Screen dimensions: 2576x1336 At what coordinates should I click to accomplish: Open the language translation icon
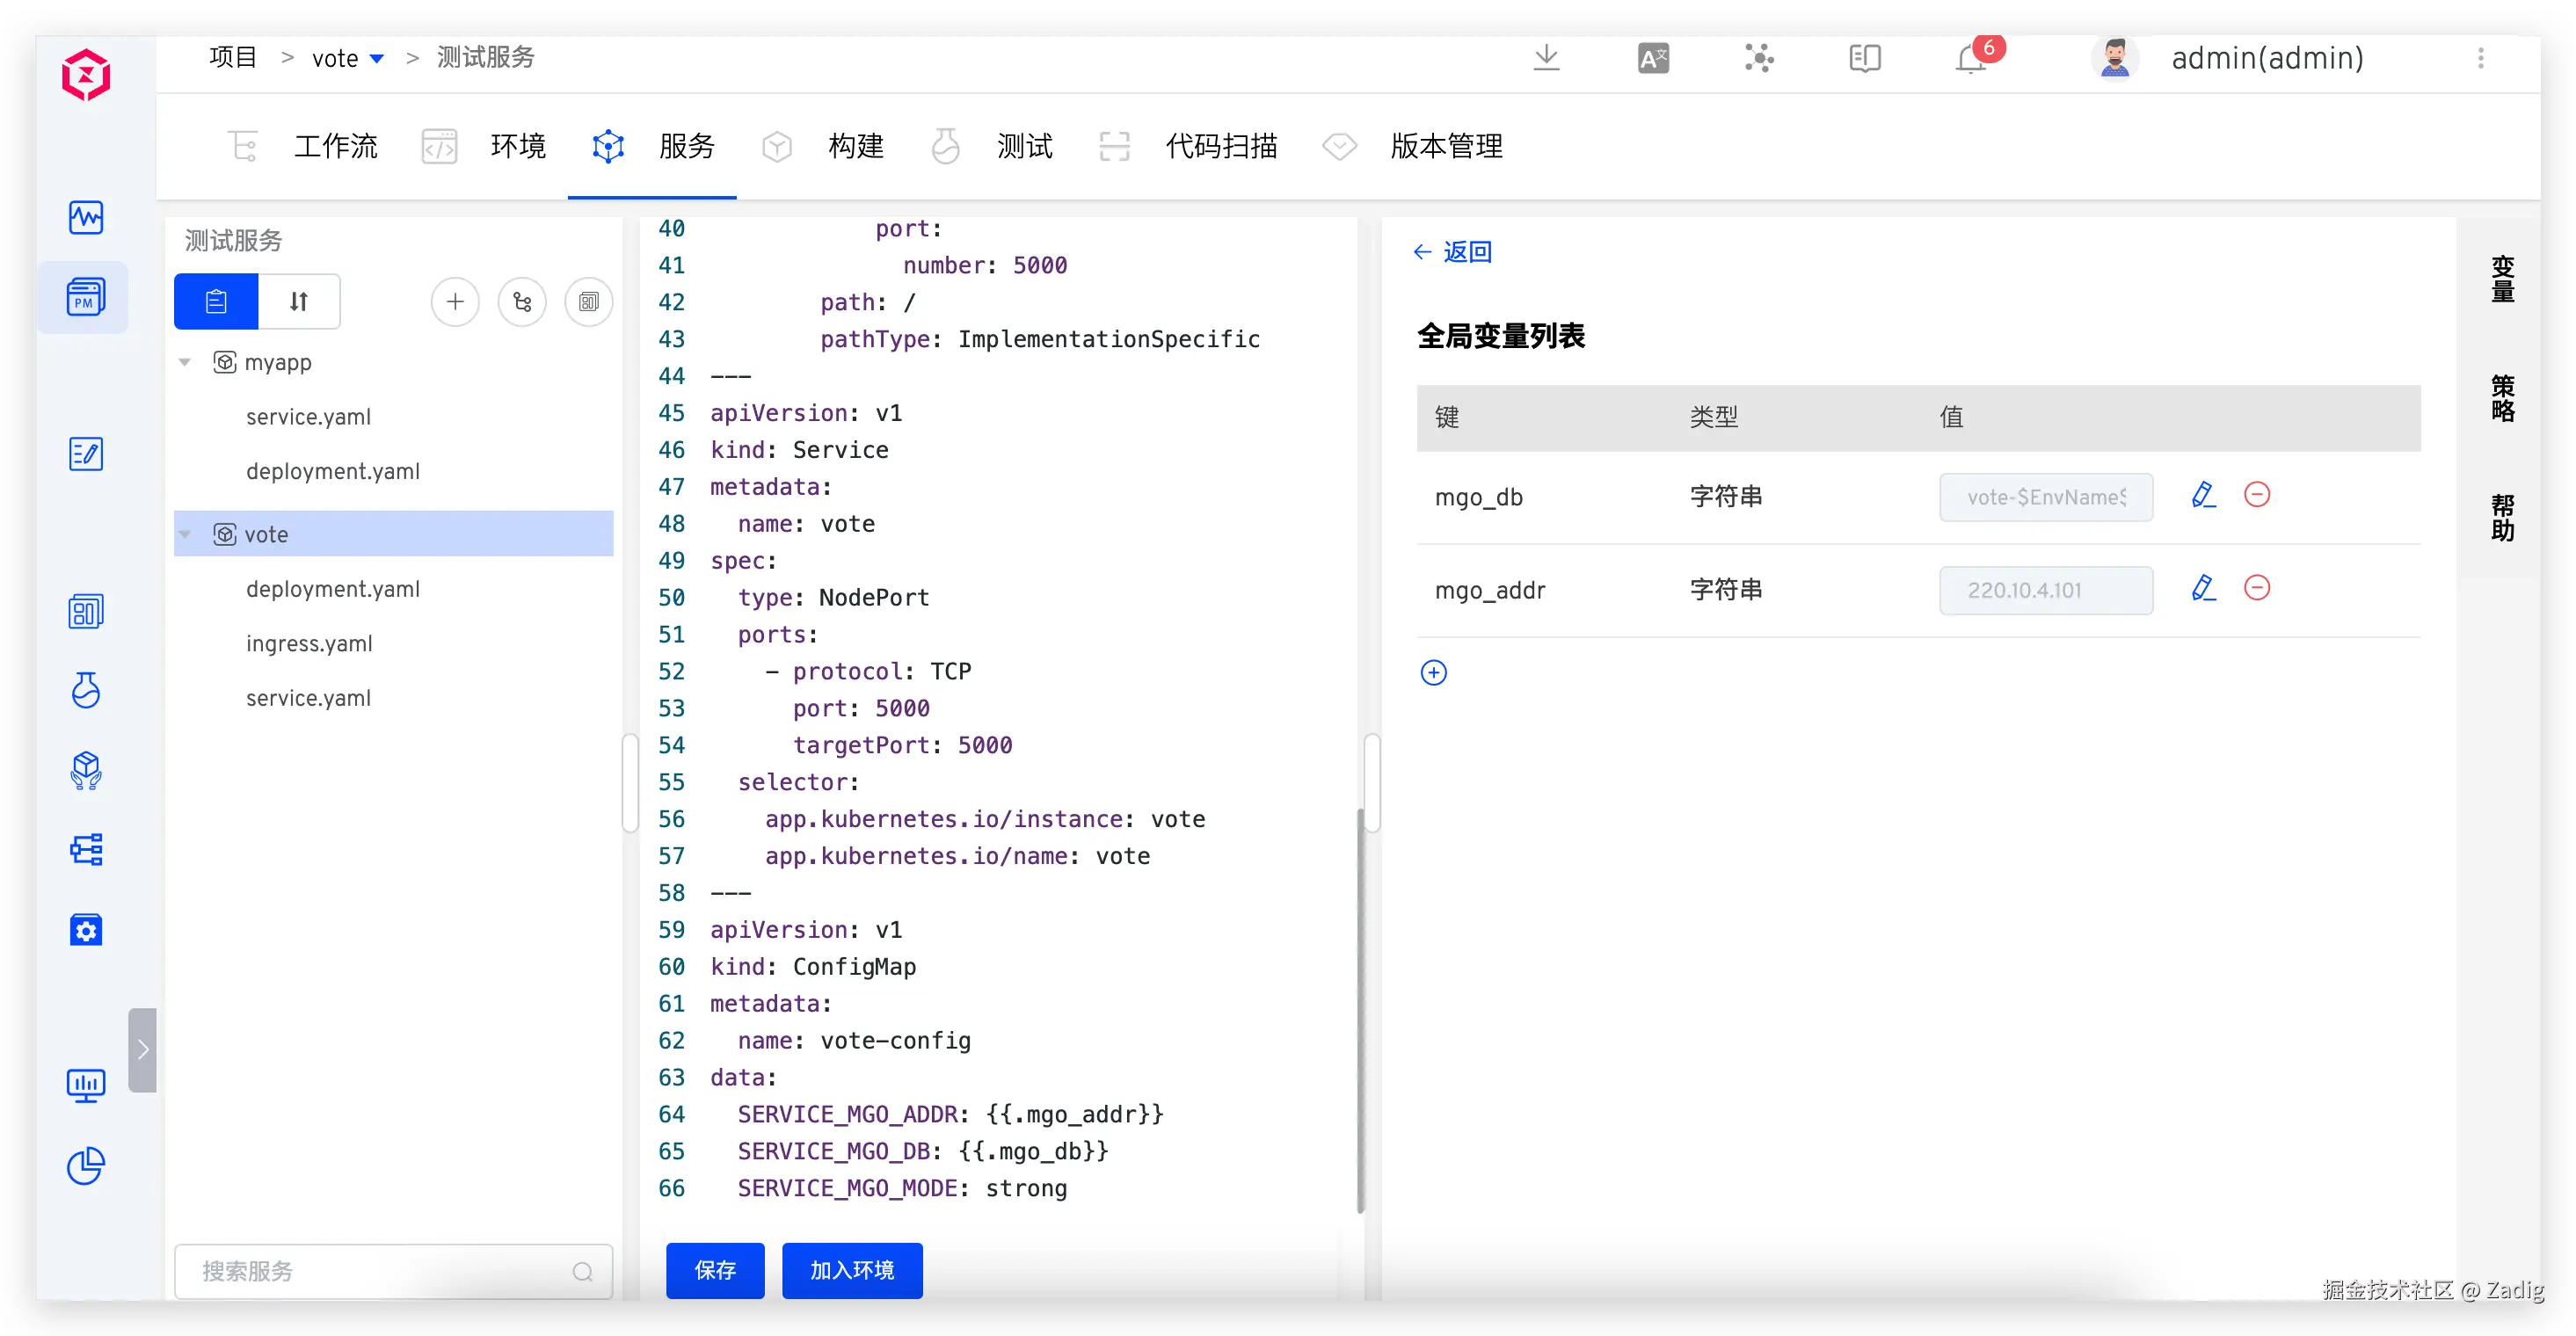1653,58
